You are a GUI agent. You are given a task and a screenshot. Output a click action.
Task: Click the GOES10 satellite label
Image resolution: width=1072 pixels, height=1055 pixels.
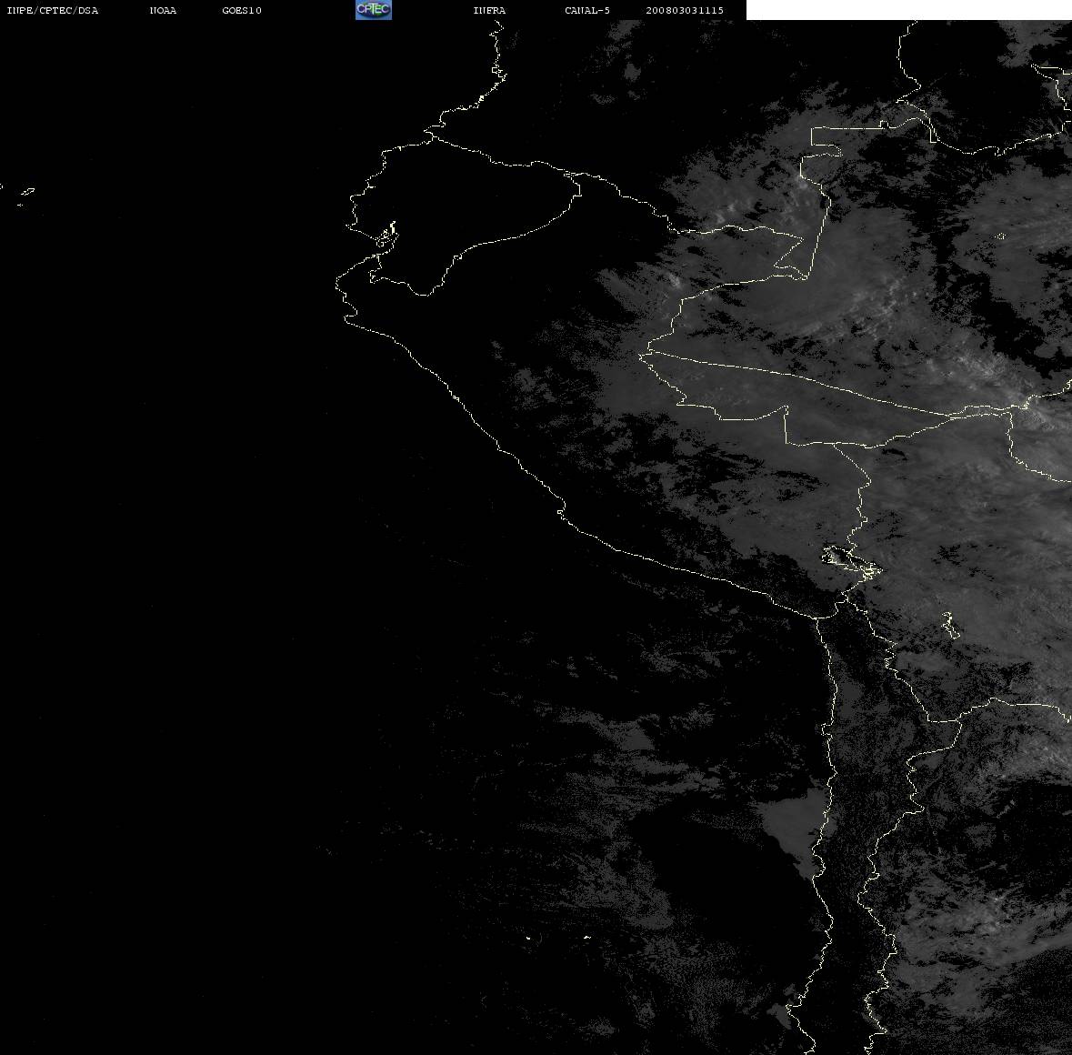[x=241, y=10]
